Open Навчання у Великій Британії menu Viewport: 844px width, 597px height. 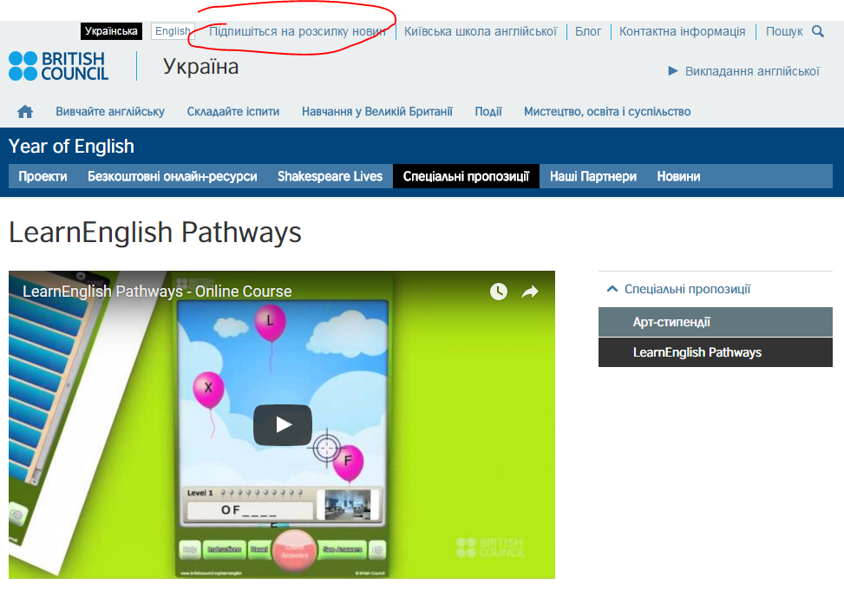[376, 111]
